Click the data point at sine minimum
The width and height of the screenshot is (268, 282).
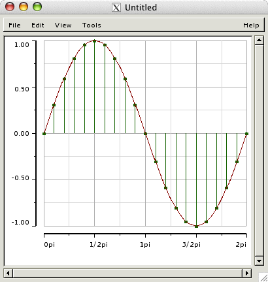click(x=196, y=227)
